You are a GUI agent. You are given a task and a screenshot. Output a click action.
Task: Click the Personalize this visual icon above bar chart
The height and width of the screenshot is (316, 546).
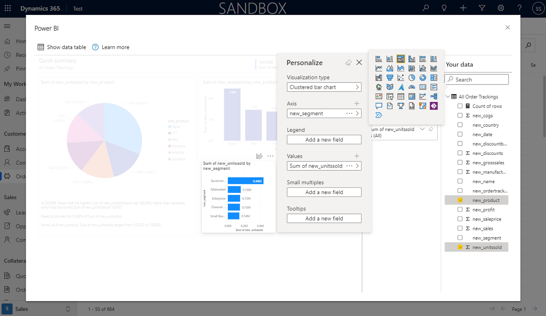click(x=259, y=156)
